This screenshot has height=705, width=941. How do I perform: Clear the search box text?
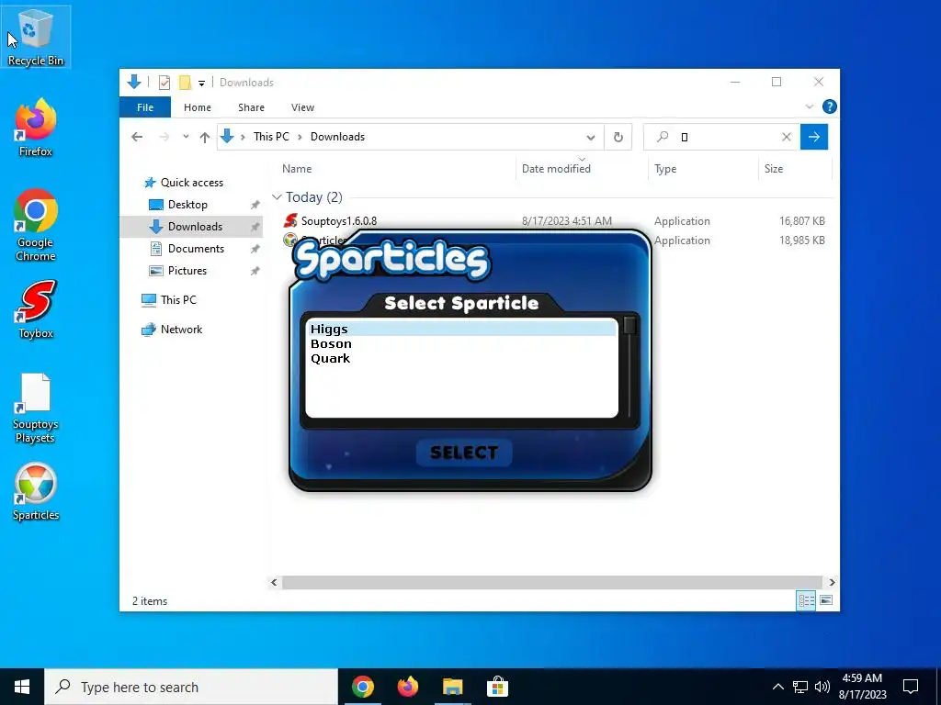(x=787, y=138)
